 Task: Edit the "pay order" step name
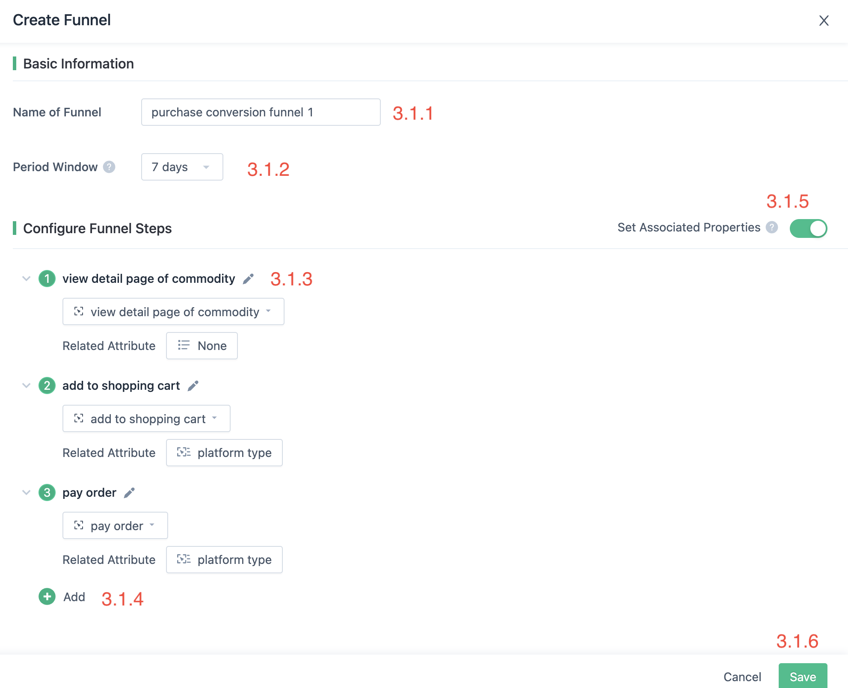(129, 492)
